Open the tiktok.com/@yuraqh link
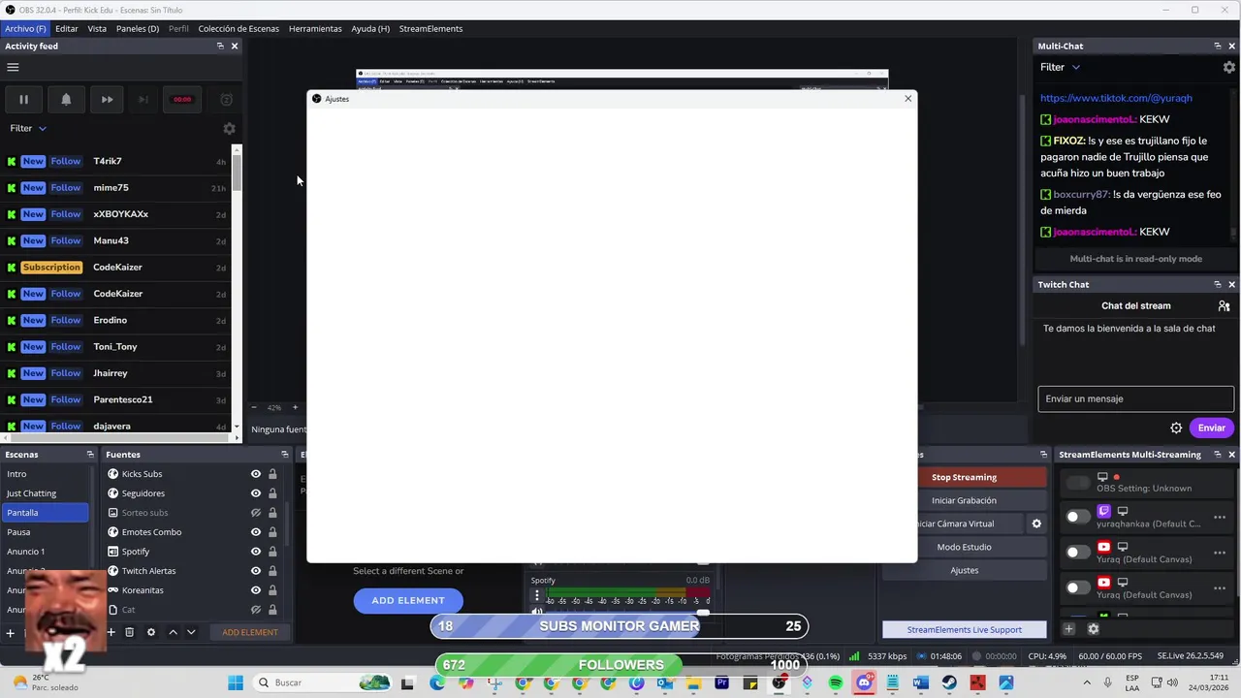The image size is (1241, 698). [1116, 98]
